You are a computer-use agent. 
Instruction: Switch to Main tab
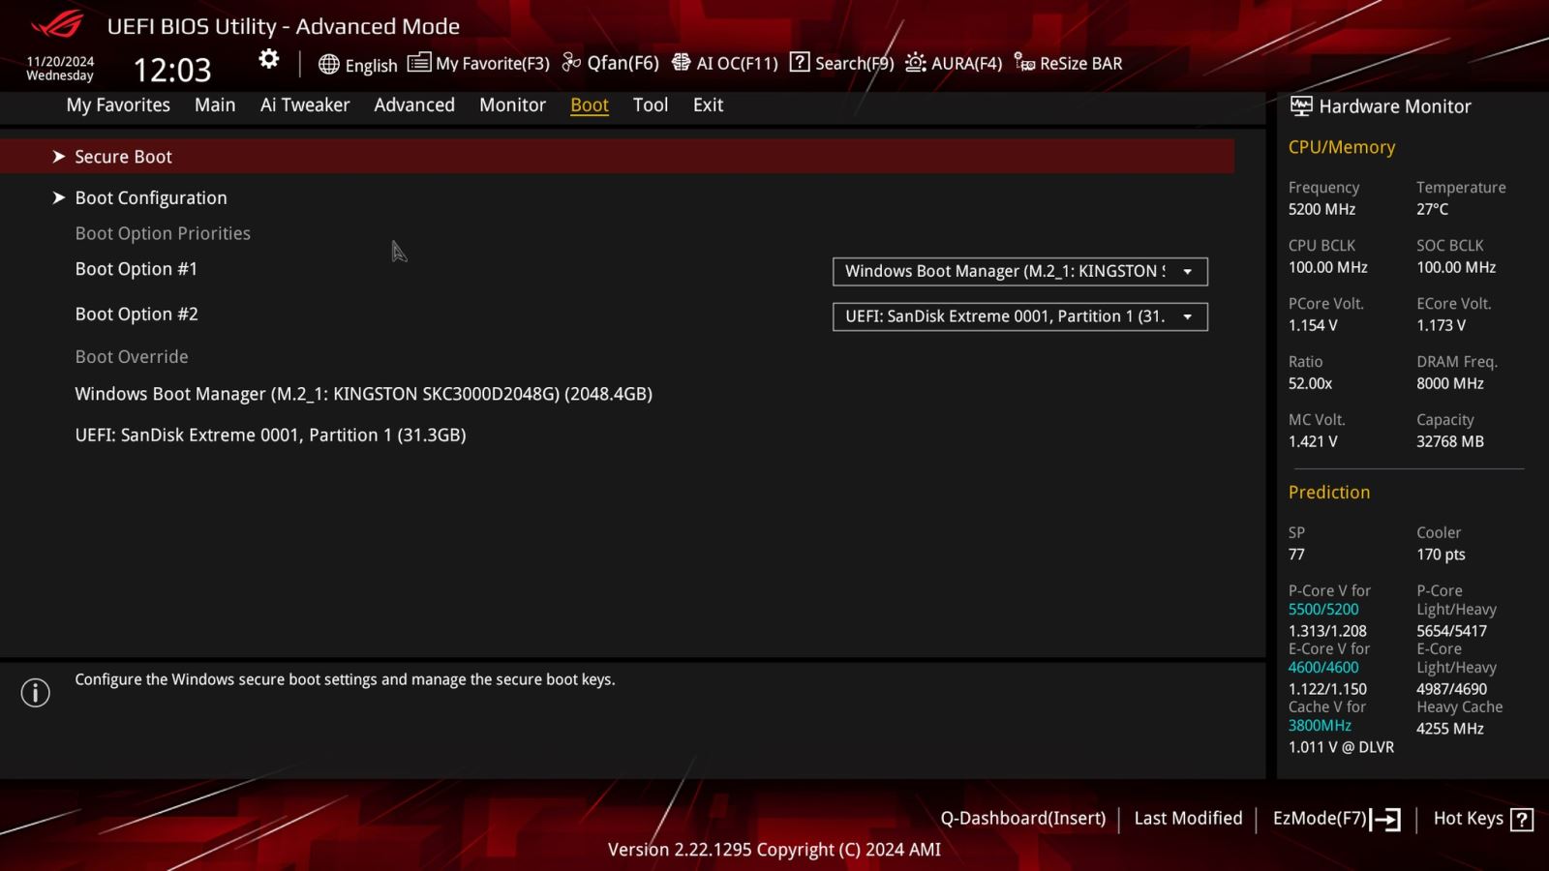click(215, 105)
